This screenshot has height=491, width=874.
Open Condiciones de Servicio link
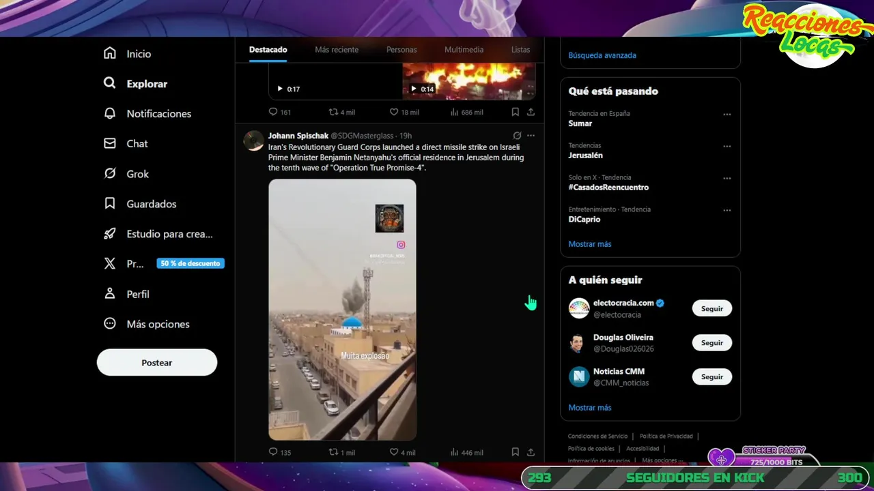point(597,436)
